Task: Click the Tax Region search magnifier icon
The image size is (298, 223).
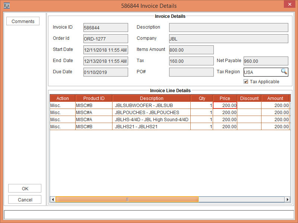Action: click(x=284, y=72)
